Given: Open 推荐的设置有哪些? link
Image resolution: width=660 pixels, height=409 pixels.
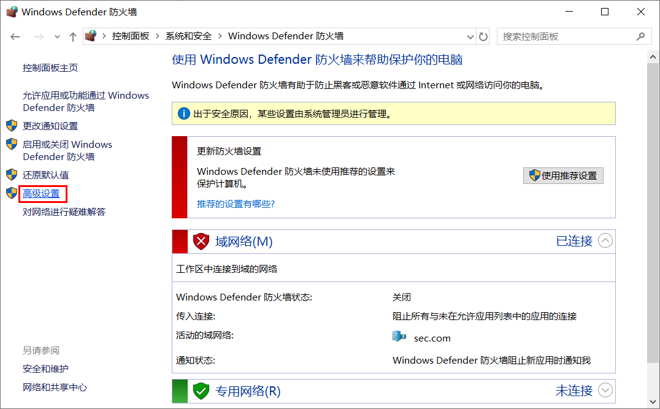Looking at the screenshot, I should click(x=236, y=204).
